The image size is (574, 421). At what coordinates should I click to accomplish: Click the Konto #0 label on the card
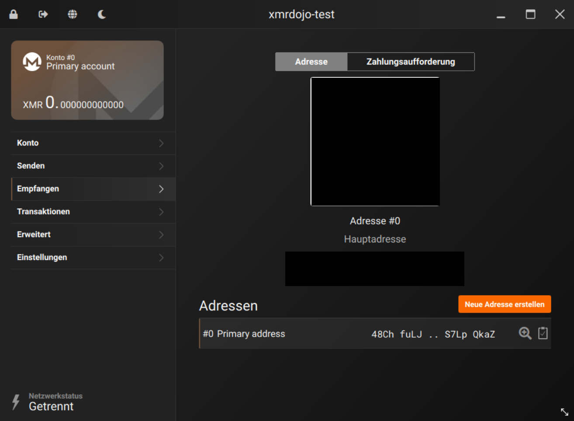pos(61,58)
